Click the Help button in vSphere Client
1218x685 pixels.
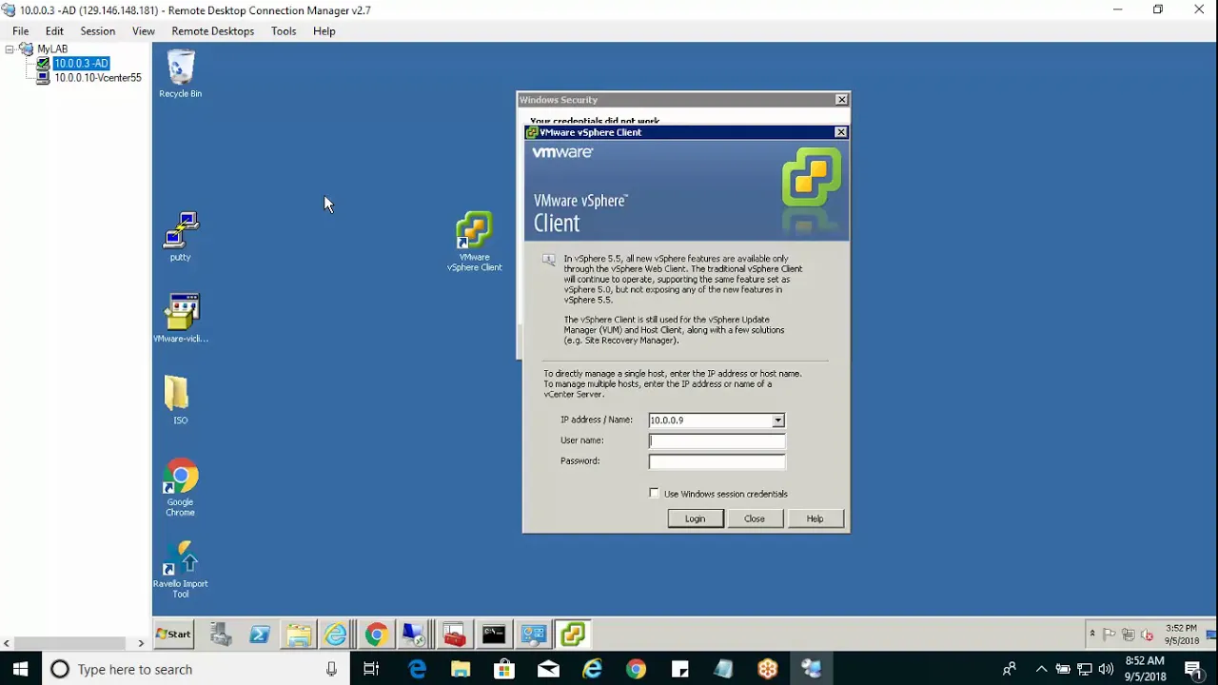(x=815, y=519)
